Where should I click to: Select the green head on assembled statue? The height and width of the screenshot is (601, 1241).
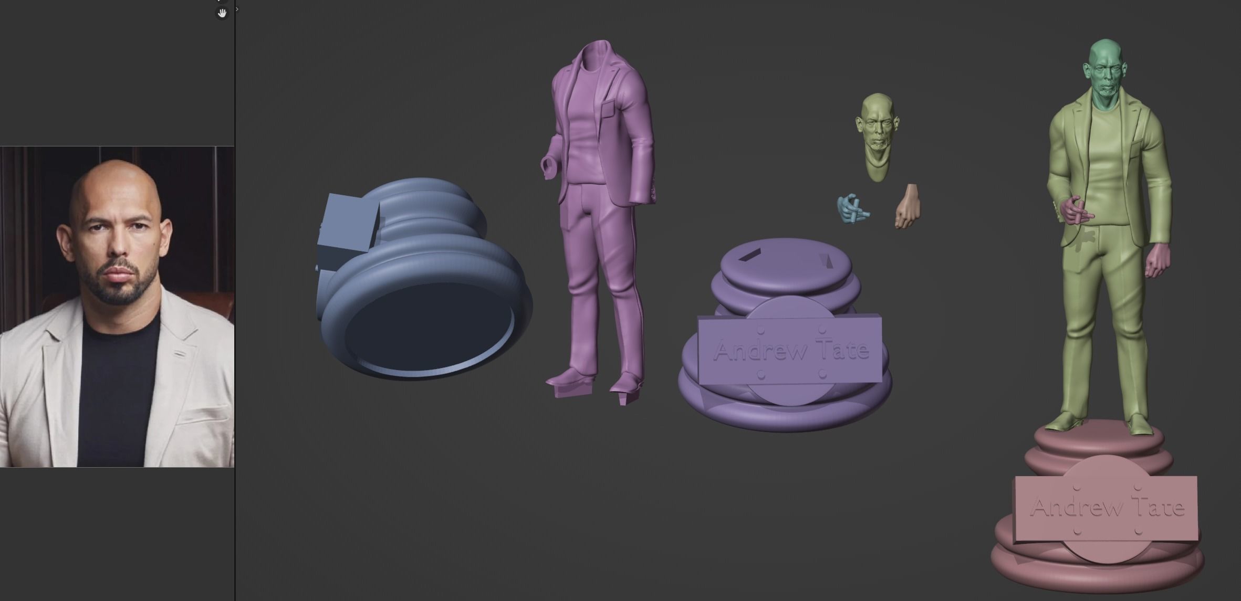(x=1106, y=73)
